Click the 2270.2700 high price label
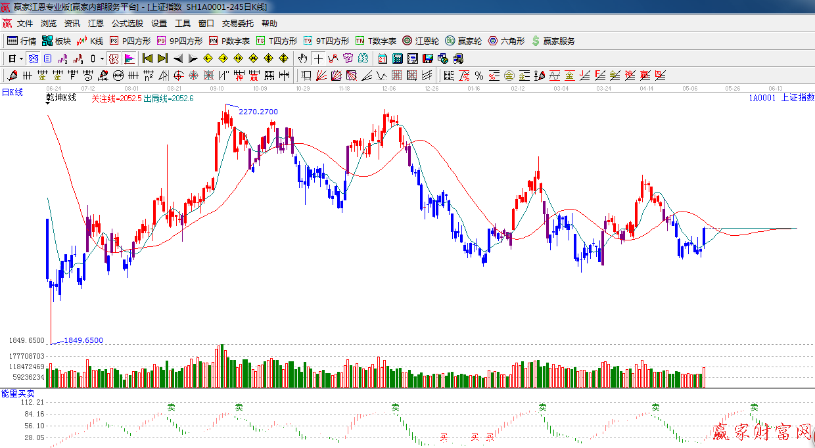Viewport: 815px width, 448px height. pos(258,112)
